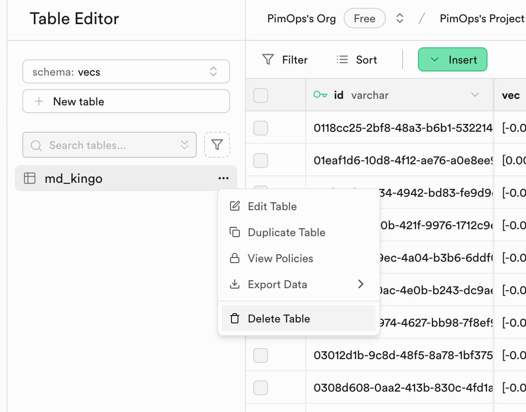Click the table filter funnel icon button
Screen dimensions: 526x412
pyautogui.click(x=217, y=145)
